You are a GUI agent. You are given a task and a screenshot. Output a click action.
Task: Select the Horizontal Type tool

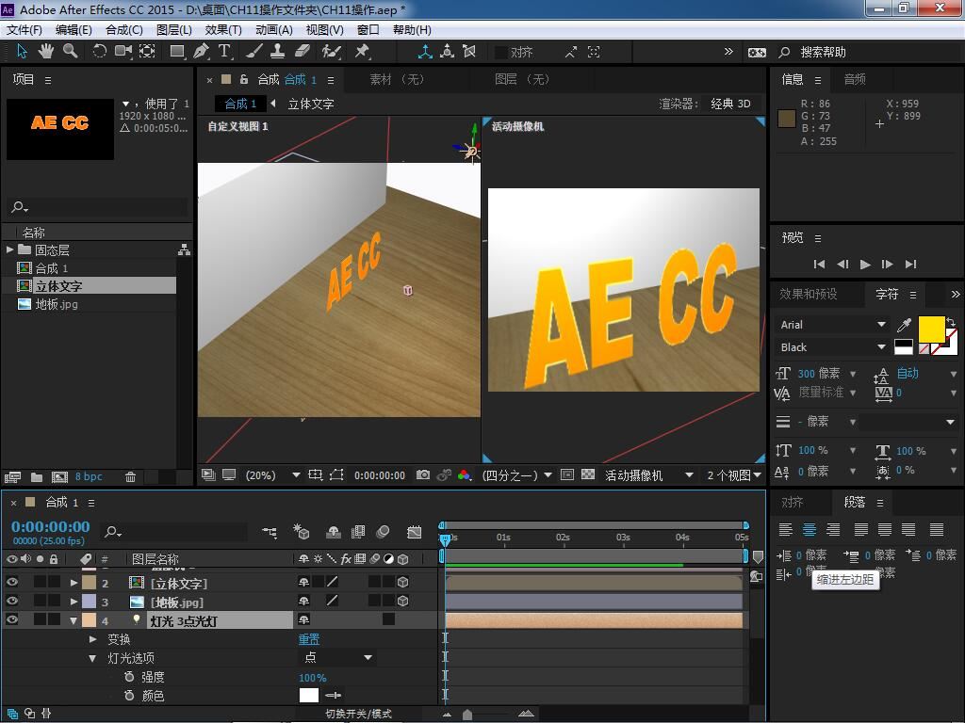coord(224,52)
